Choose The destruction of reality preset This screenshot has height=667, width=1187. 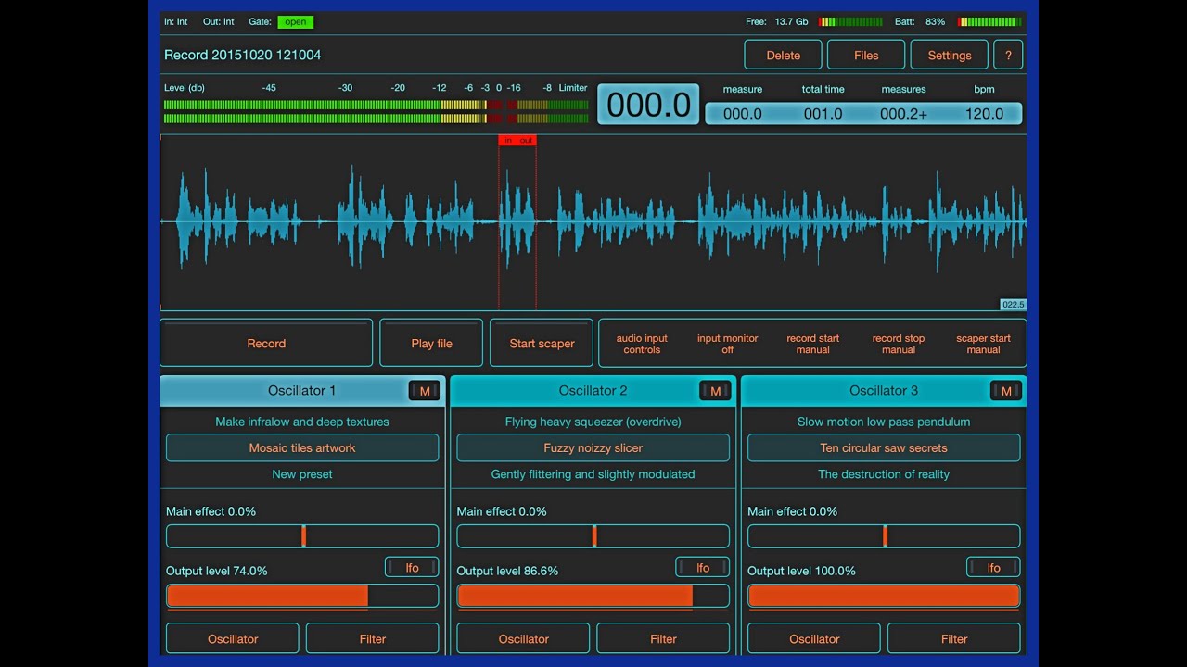point(884,474)
